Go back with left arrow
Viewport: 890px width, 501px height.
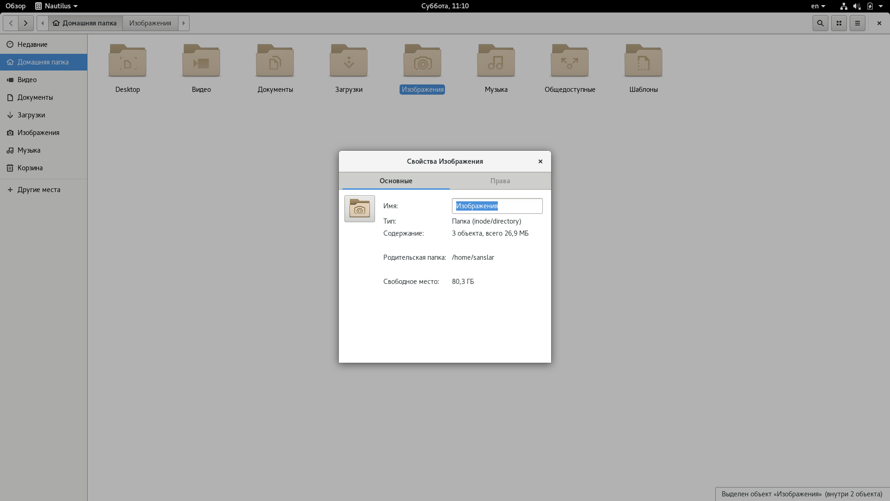coord(11,23)
